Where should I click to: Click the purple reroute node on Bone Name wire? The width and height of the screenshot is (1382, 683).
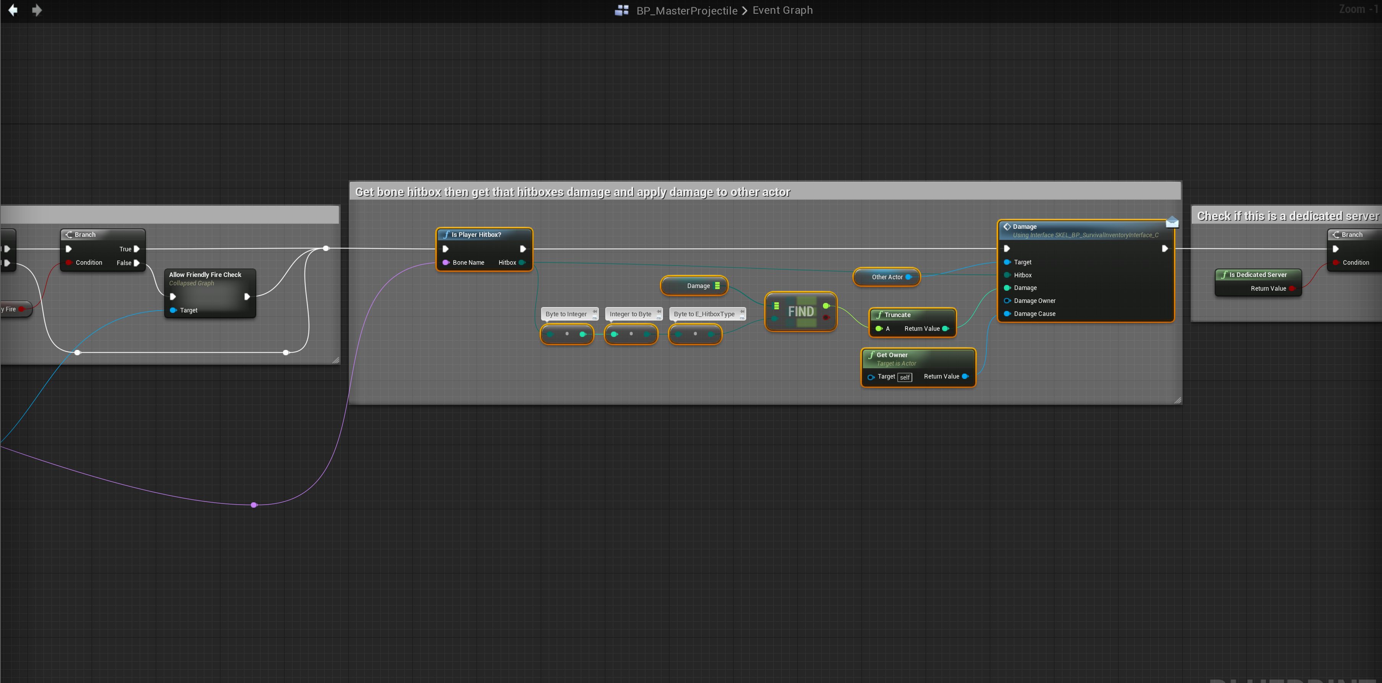[254, 505]
